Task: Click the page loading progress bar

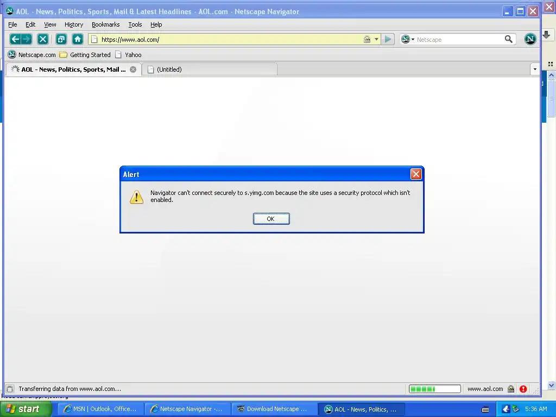Action: [x=435, y=389]
